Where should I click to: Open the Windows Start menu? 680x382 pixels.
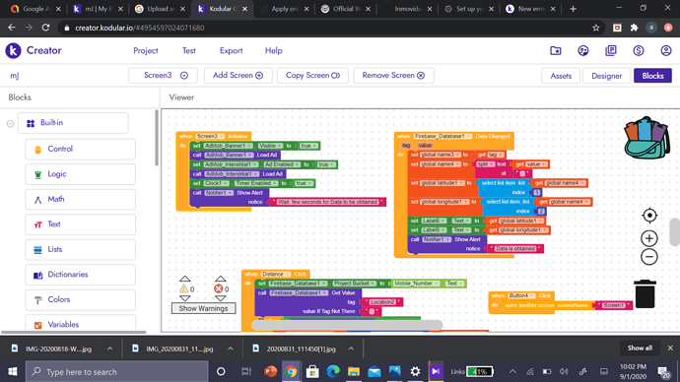click(12, 371)
